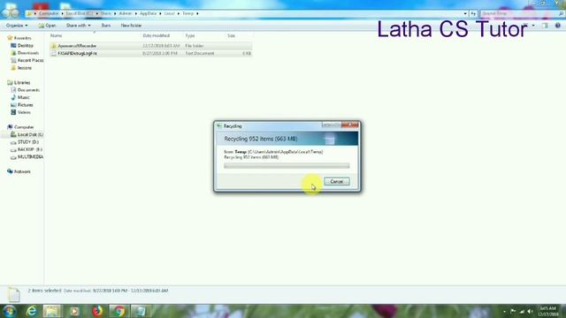Screen dimensions: 566x318
Task: Click Burn in the toolbar
Action: [x=106, y=26]
